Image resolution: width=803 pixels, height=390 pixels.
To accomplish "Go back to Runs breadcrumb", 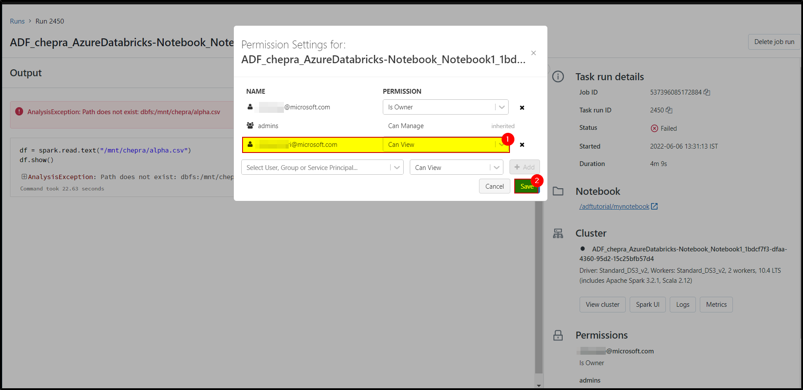I will [17, 21].
